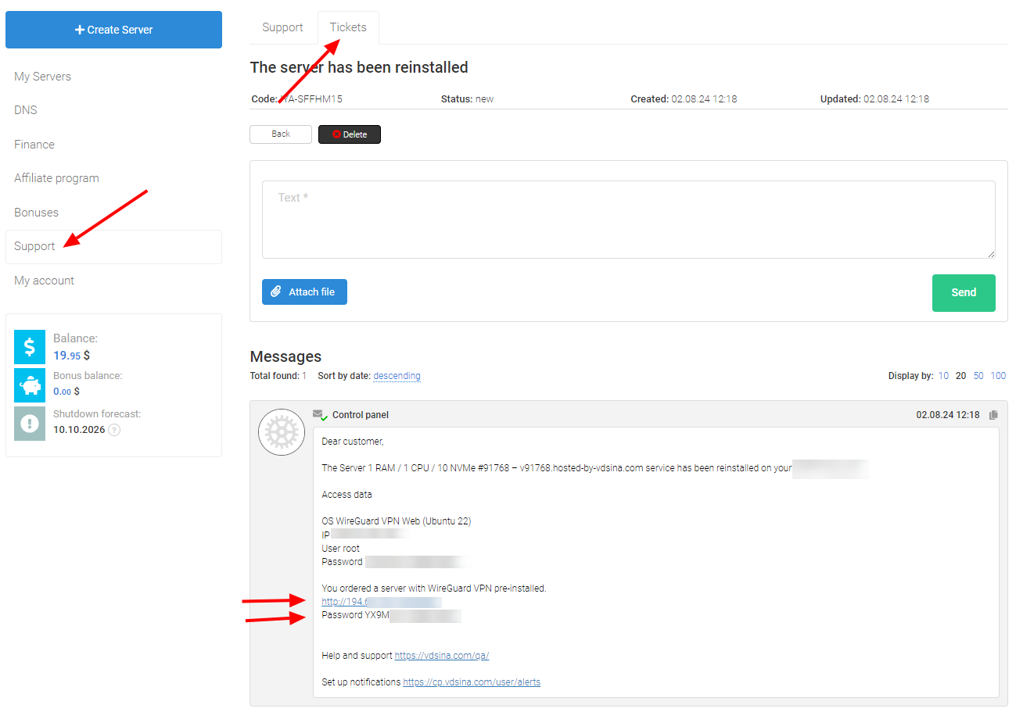Viewport: 1016px width, 712px height.
Task: Click the dollar balance icon
Action: (x=30, y=346)
